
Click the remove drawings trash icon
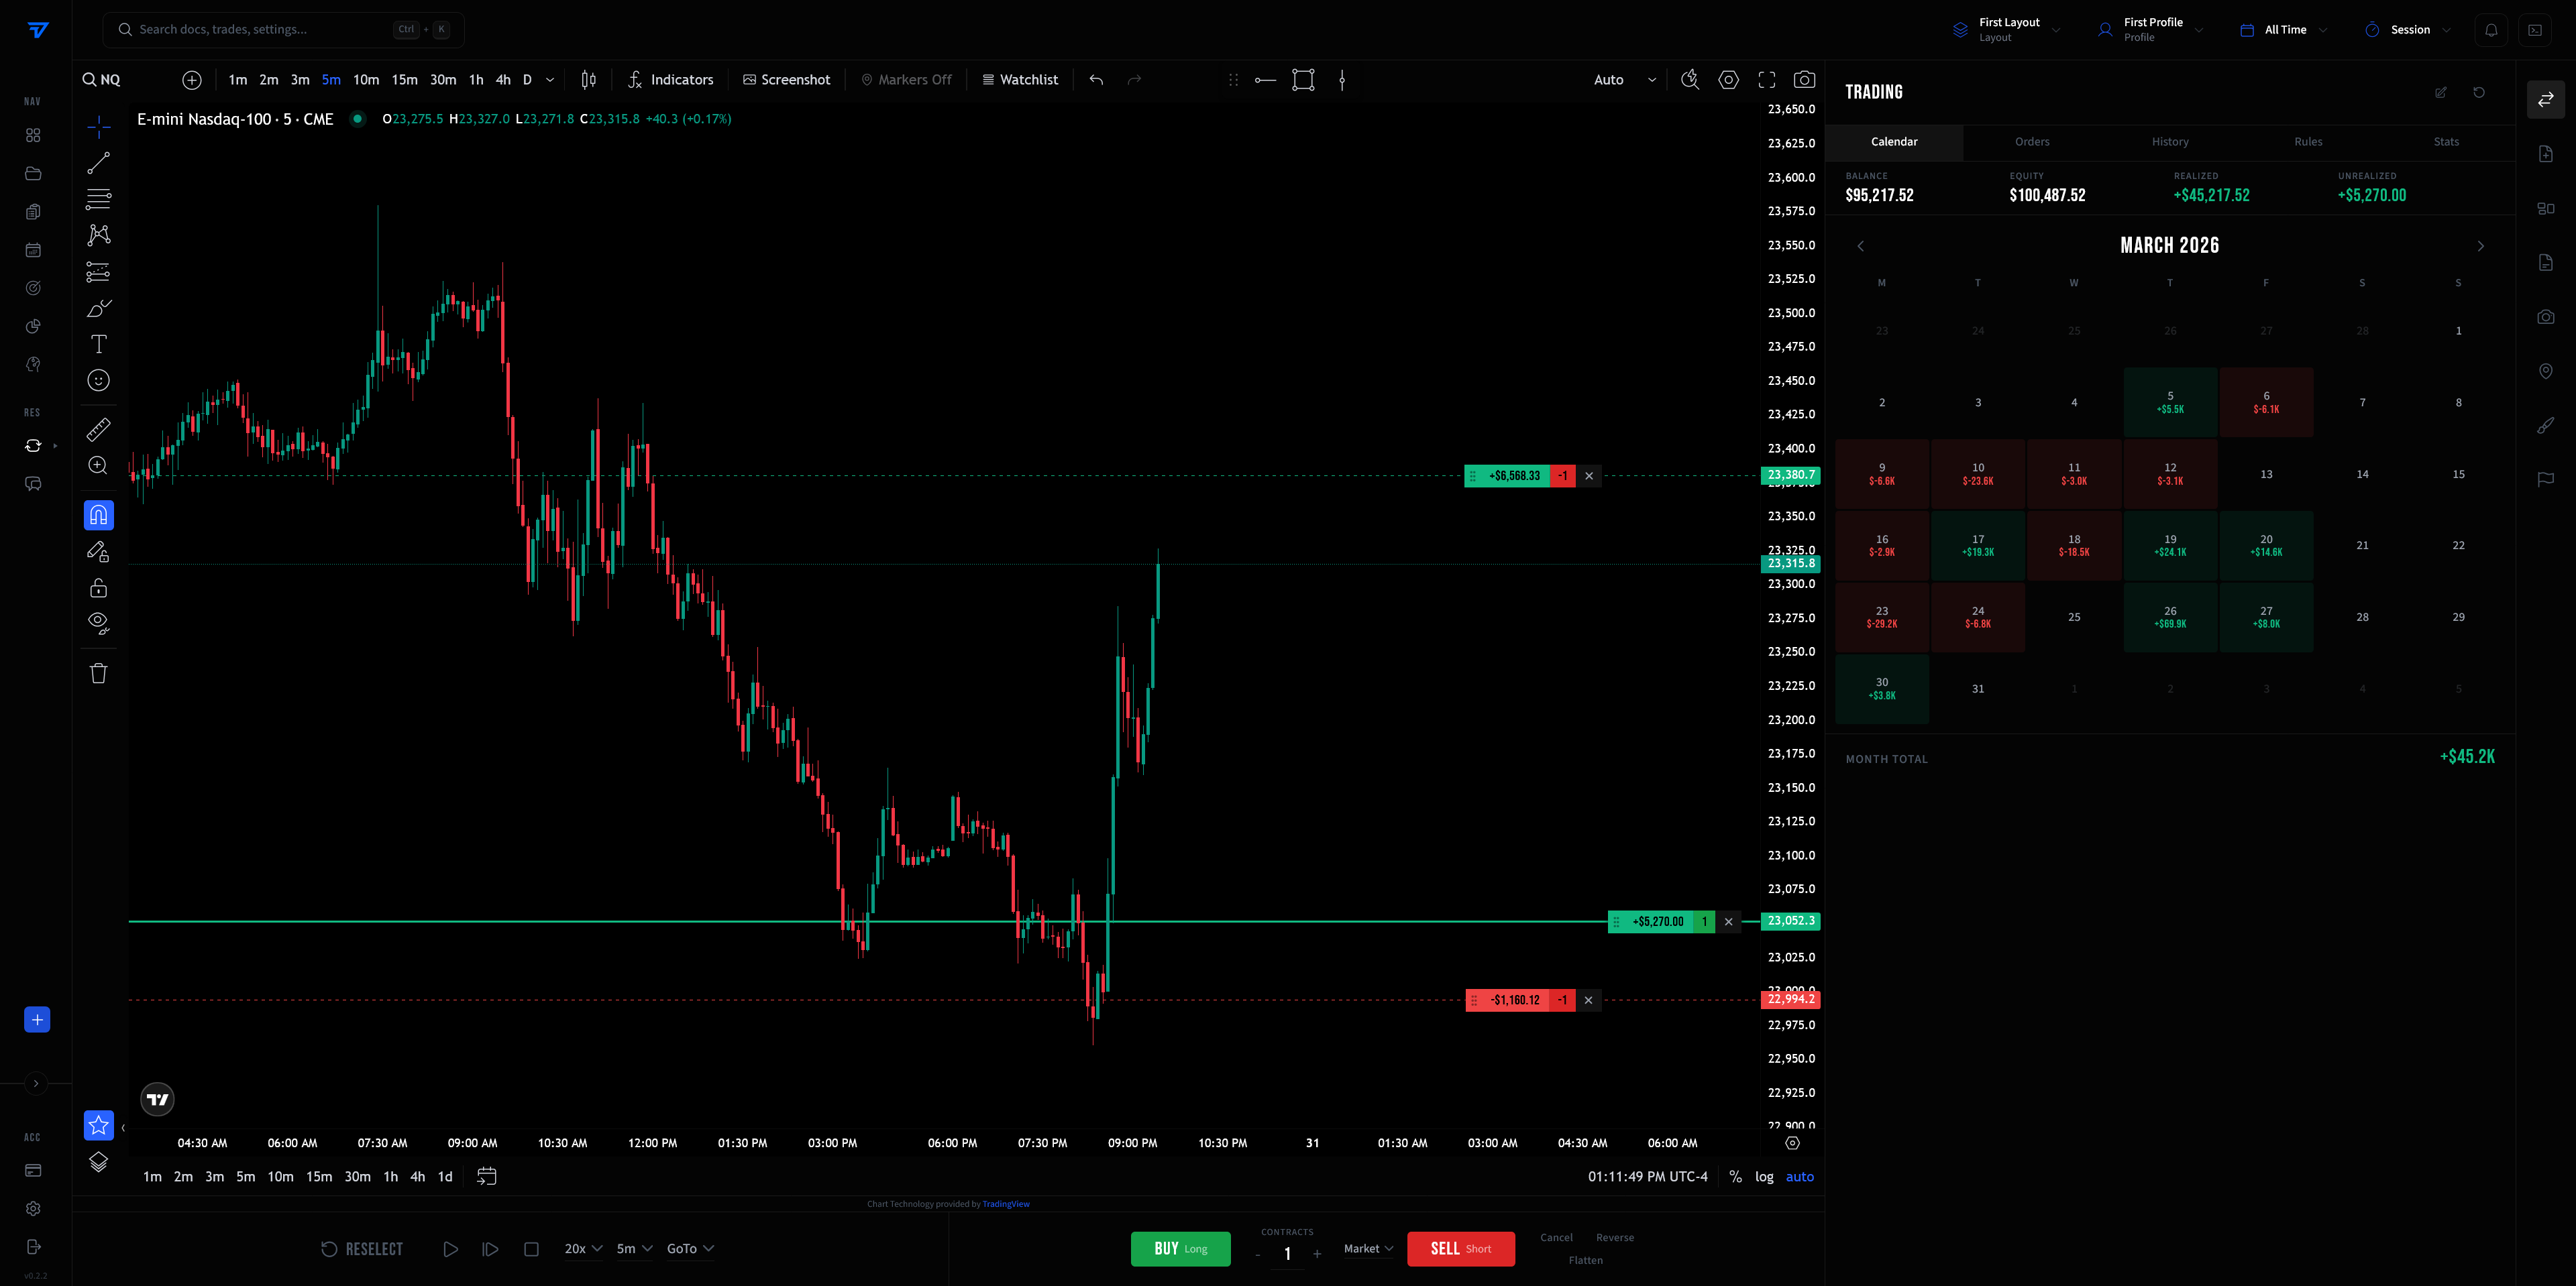98,673
